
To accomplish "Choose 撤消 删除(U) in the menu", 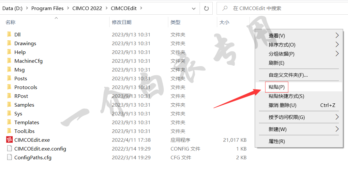I will click(x=298, y=105).
